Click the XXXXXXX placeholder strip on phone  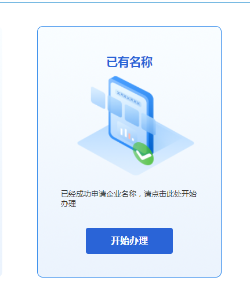point(128,98)
